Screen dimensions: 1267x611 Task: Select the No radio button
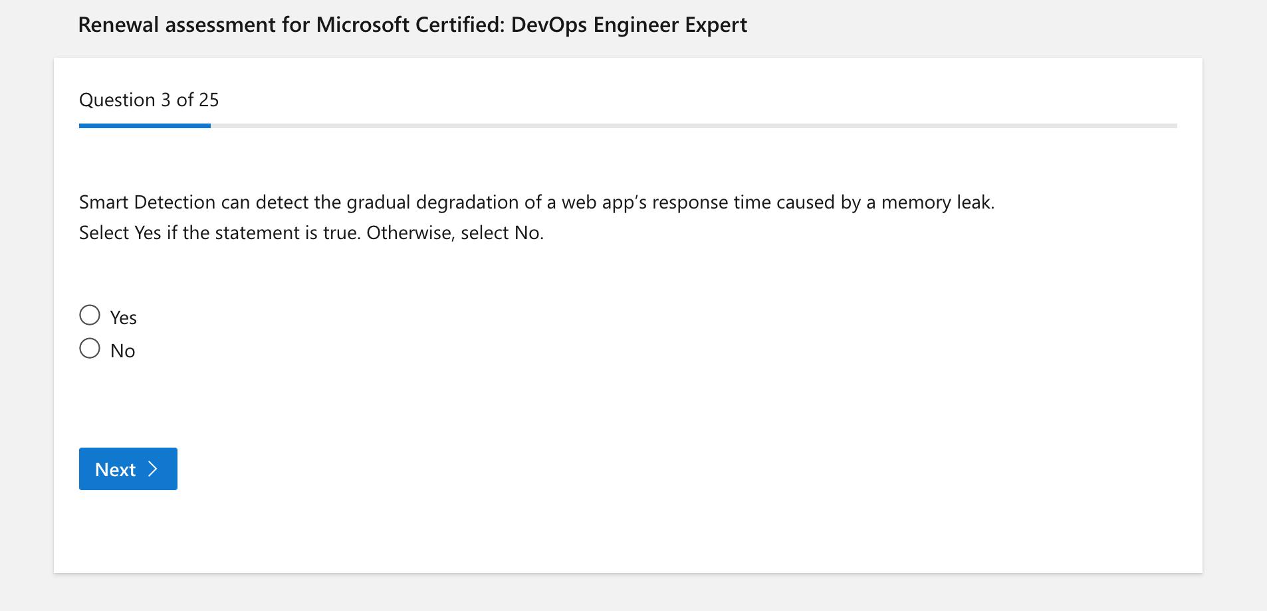(x=90, y=348)
